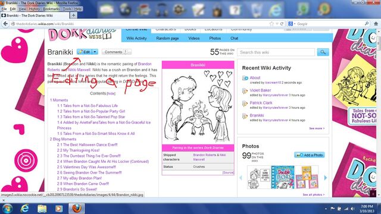This screenshot has height=214, width=381.
Task: Open Windows Explorer folder on taskbar
Action: [42, 209]
